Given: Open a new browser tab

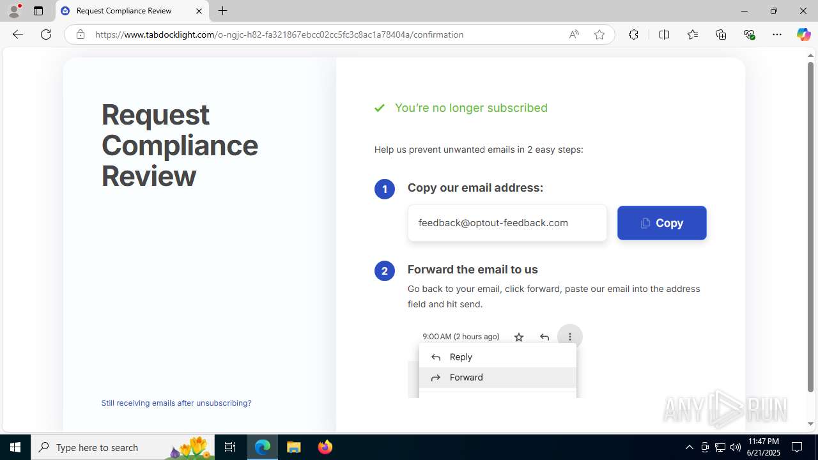Looking at the screenshot, I should click(222, 11).
